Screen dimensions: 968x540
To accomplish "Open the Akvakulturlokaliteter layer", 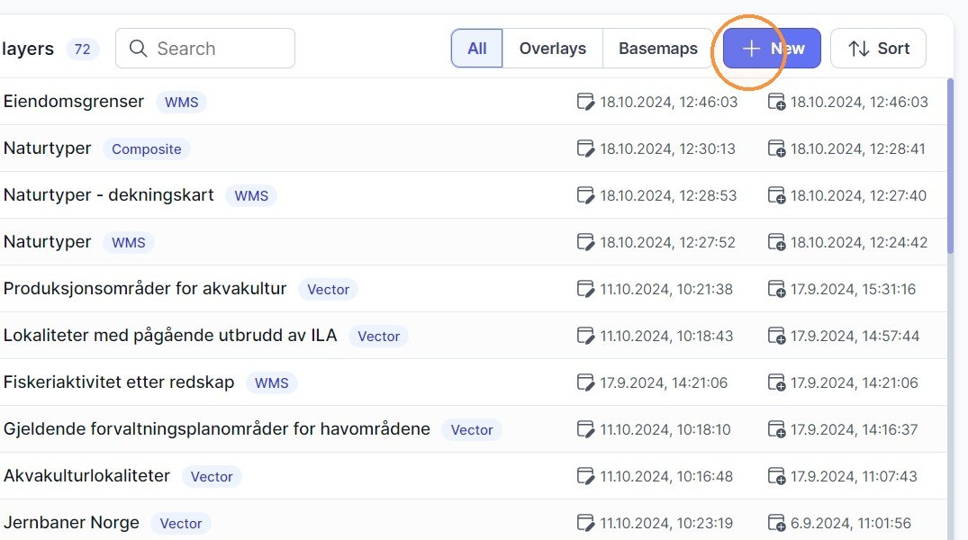I will tap(86, 476).
